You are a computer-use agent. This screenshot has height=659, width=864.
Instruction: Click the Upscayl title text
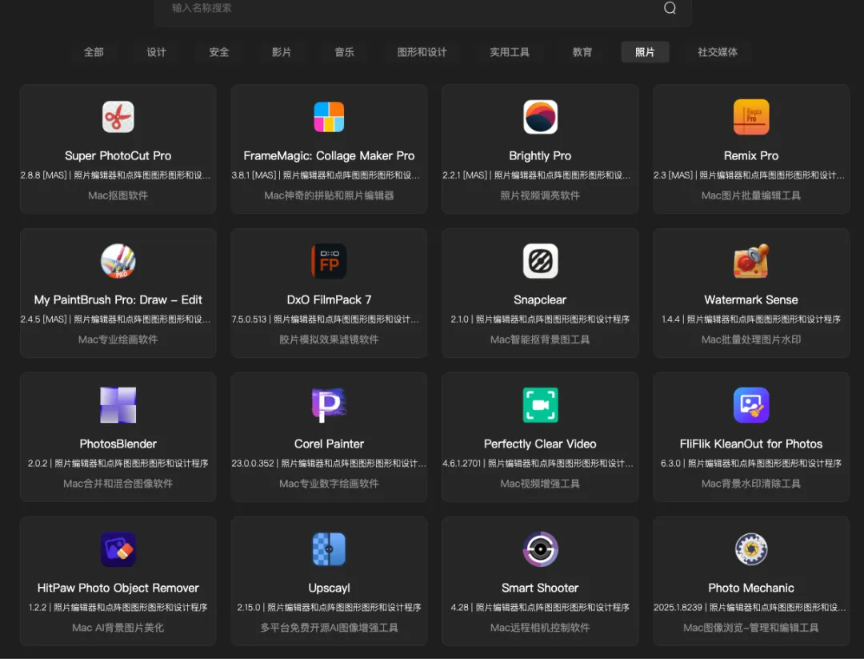[329, 588]
